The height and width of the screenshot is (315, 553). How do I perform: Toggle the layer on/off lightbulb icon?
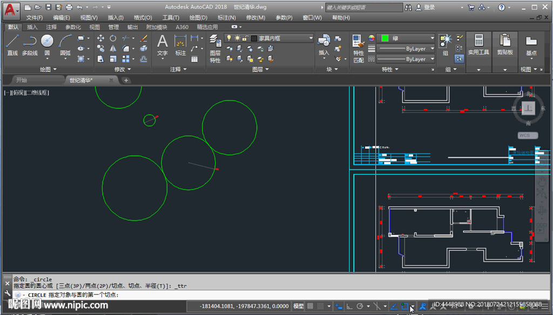(x=229, y=38)
